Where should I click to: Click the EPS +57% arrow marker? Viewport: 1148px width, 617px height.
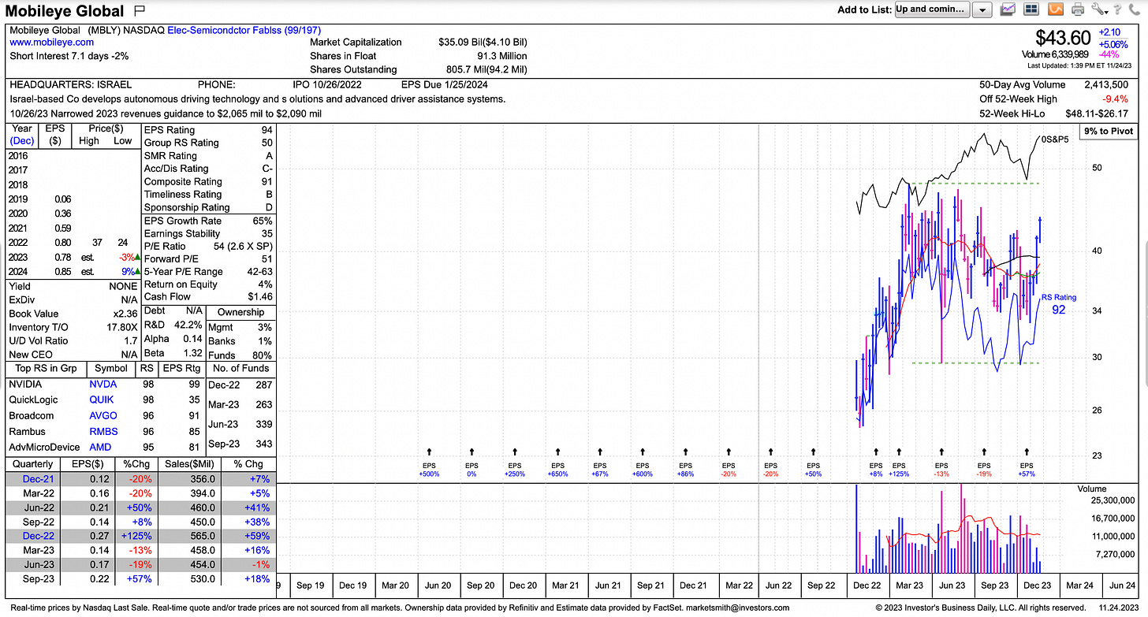click(x=1026, y=452)
